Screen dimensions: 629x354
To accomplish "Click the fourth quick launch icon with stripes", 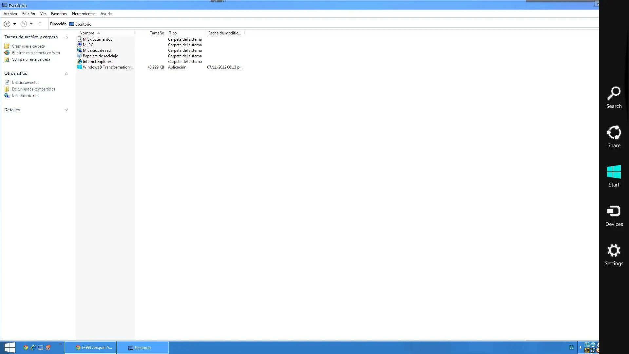I will [48, 348].
